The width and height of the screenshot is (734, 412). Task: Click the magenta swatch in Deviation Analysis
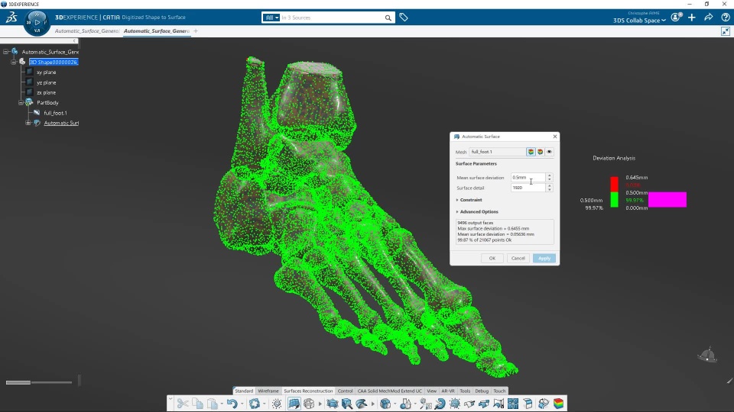667,199
